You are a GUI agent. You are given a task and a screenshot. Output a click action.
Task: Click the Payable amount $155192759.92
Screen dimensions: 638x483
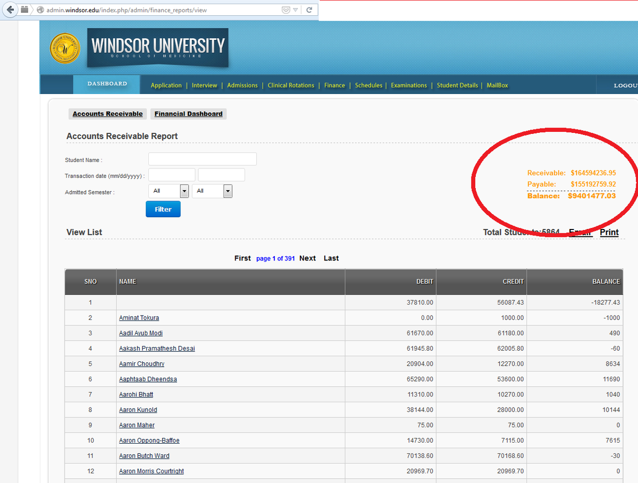tap(593, 184)
